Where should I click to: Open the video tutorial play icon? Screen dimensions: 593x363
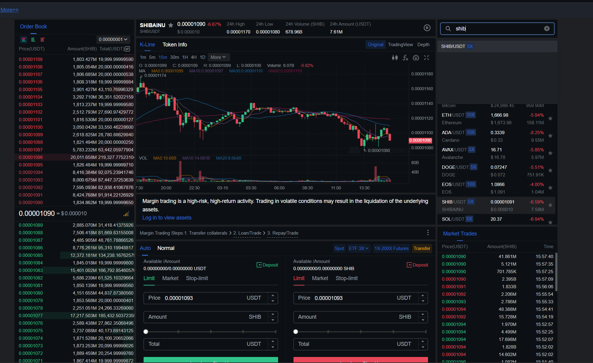tap(427, 28)
